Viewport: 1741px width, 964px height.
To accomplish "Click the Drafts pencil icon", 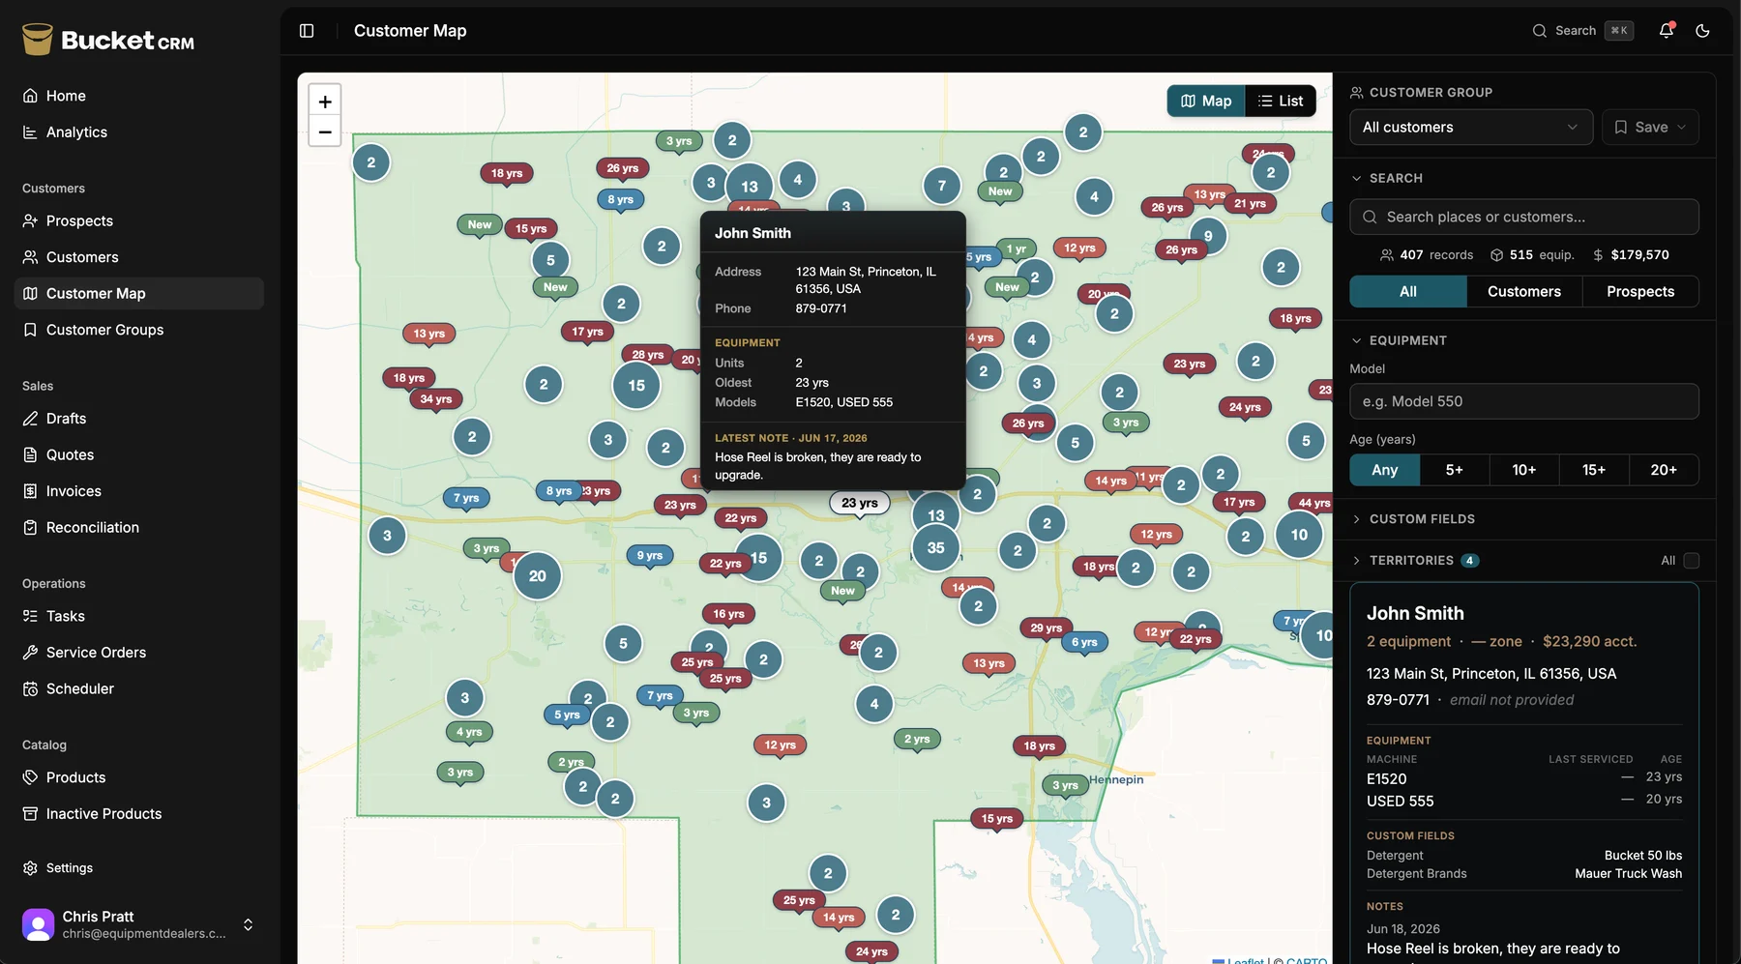I will pyautogui.click(x=30, y=419).
